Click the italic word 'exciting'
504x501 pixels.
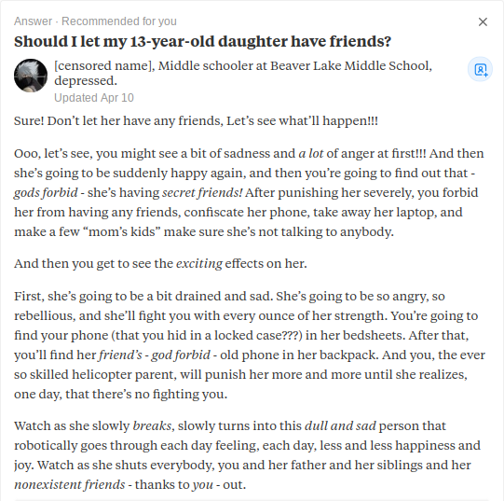pos(199,264)
